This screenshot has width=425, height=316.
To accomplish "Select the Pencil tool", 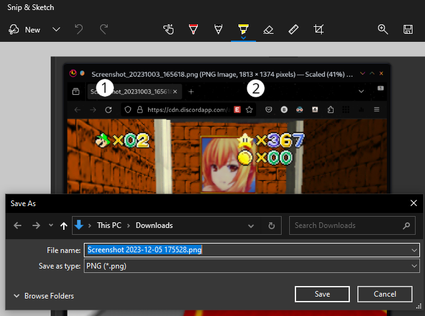I will (218, 29).
